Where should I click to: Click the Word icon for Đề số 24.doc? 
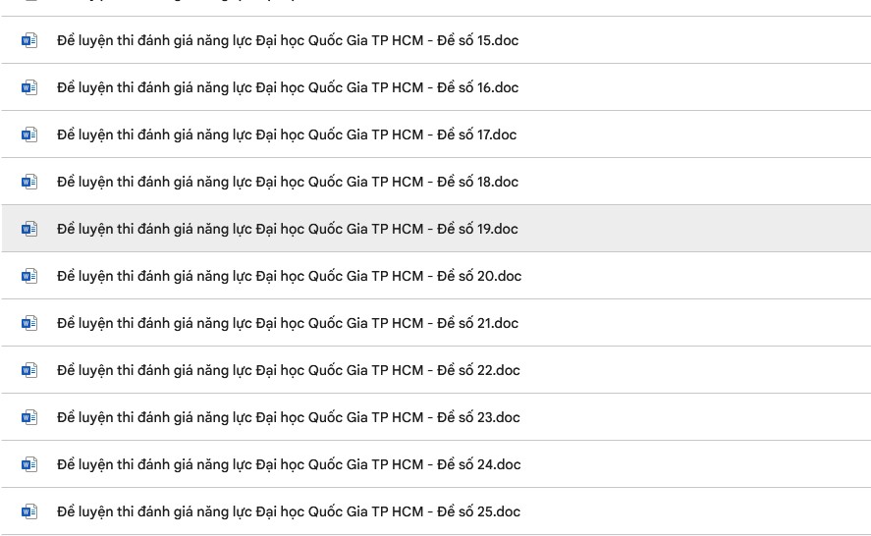[29, 464]
